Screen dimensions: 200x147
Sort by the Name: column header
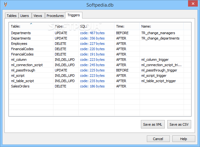162,26
